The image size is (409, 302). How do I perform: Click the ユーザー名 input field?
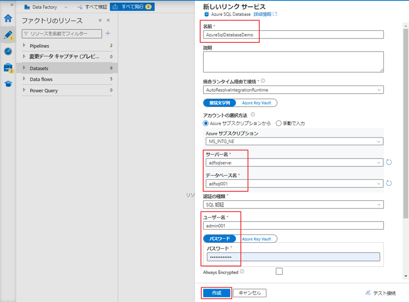[293, 226]
